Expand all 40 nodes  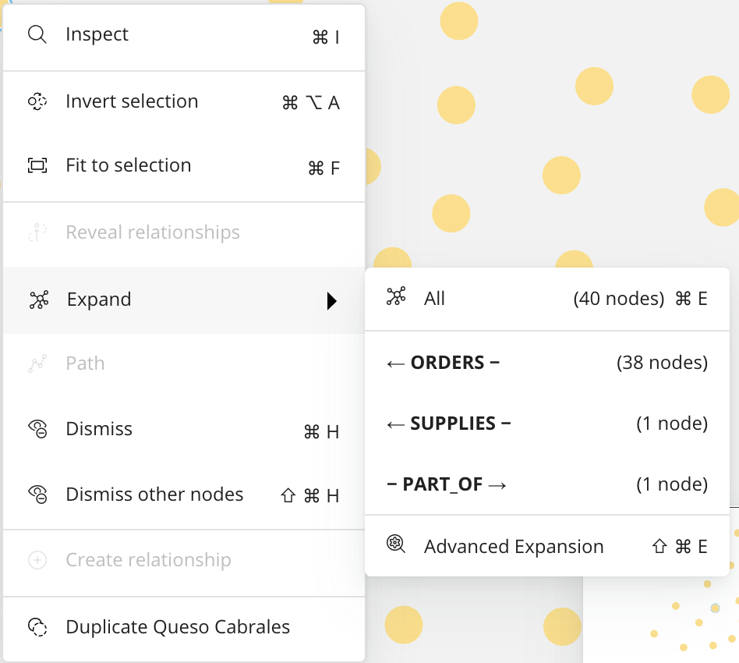pos(547,299)
